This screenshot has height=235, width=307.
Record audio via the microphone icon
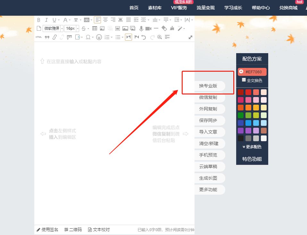142,28
